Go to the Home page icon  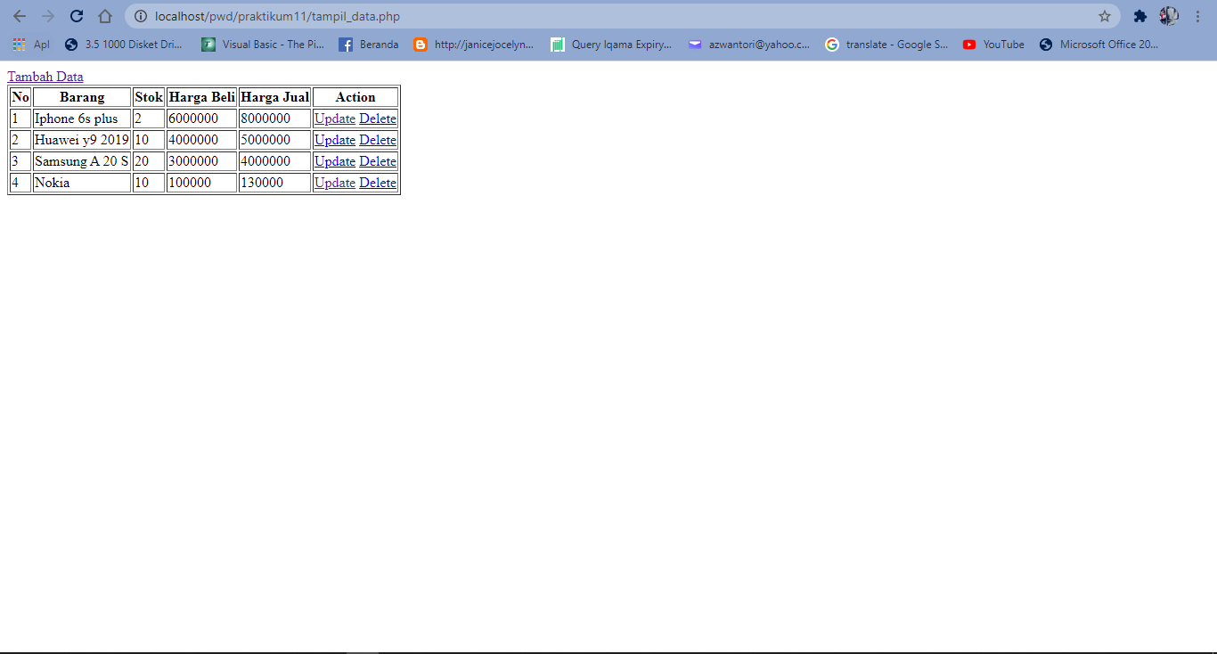pos(105,16)
